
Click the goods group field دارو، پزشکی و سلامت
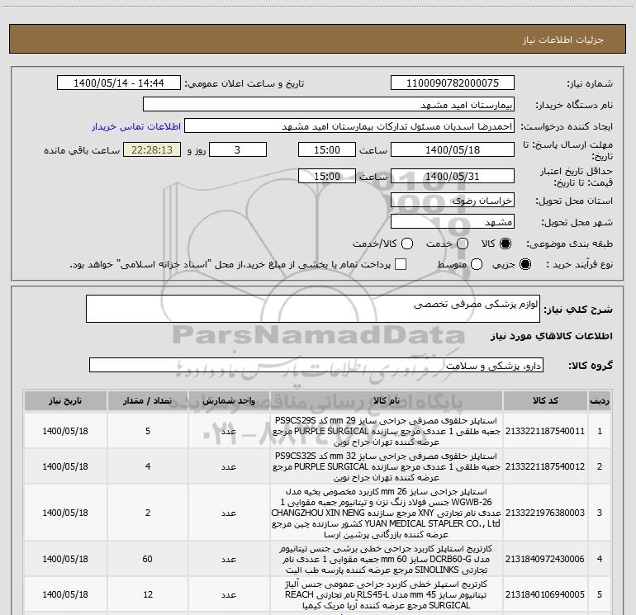316,365
